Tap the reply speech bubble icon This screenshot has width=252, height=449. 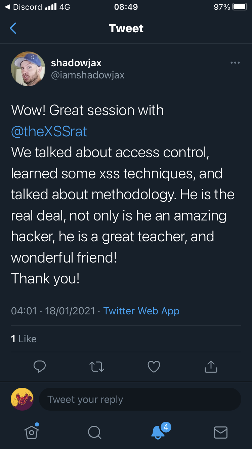(40, 367)
